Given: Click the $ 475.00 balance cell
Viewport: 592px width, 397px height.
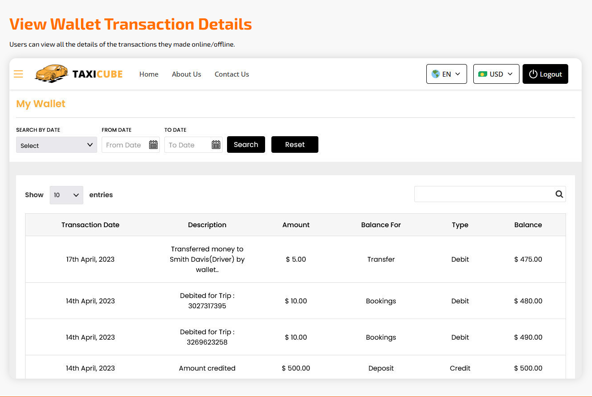Looking at the screenshot, I should (x=528, y=259).
